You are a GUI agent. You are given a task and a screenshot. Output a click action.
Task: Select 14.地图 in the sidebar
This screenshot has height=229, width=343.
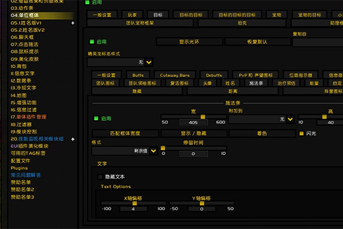[18, 95]
